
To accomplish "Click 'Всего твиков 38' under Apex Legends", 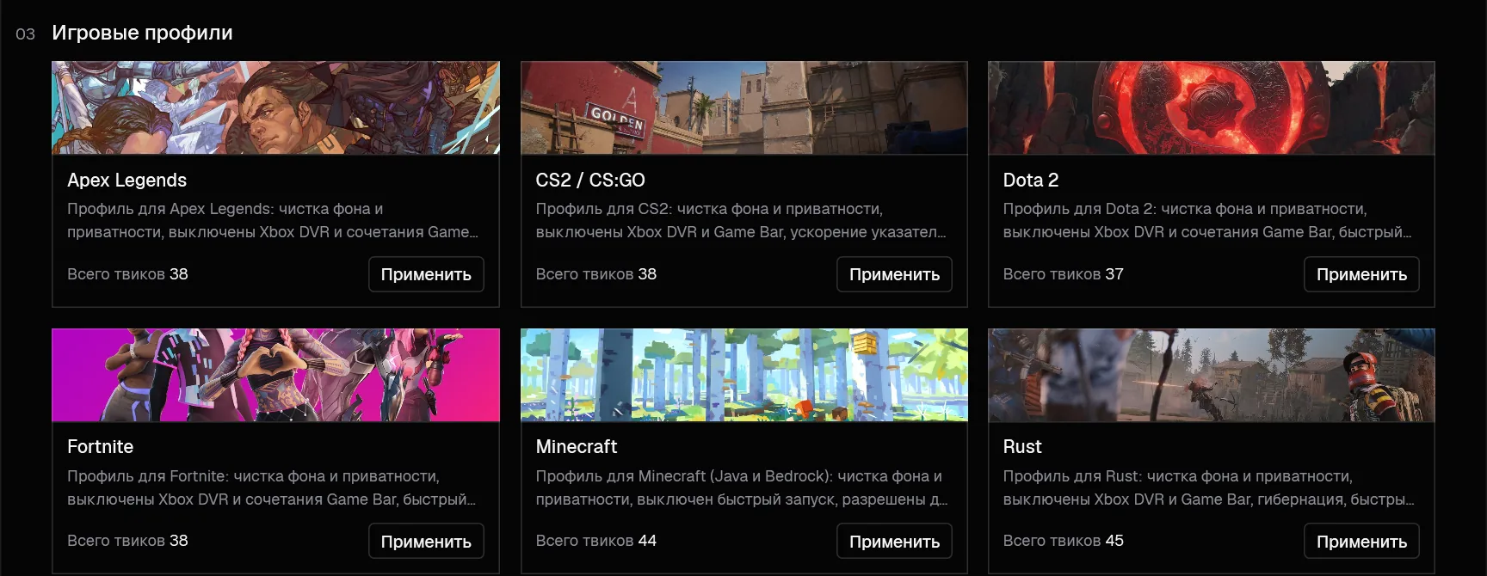I will [127, 274].
